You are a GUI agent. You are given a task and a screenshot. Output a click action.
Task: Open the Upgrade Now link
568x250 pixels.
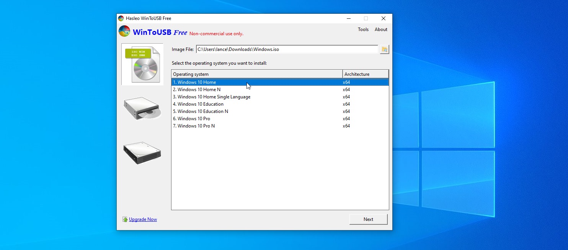click(143, 219)
